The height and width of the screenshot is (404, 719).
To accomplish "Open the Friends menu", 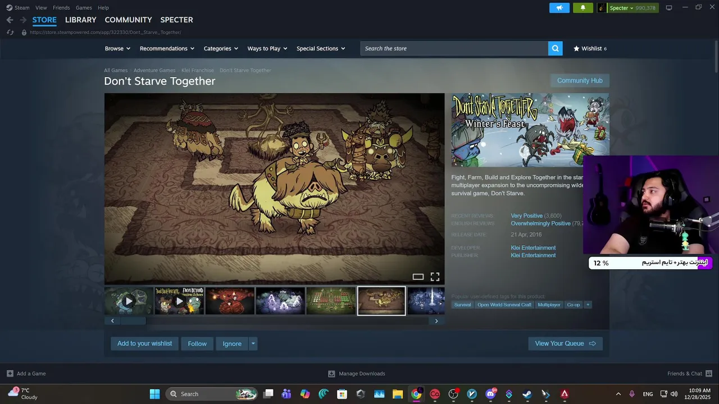I will pyautogui.click(x=61, y=8).
